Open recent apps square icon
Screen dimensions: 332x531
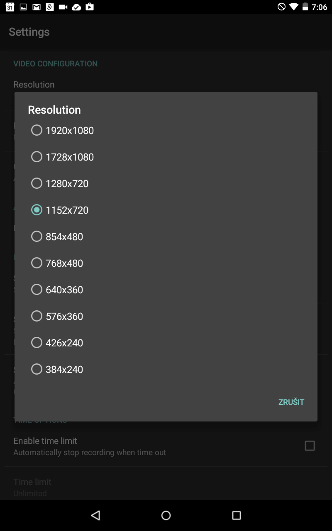[x=237, y=515]
